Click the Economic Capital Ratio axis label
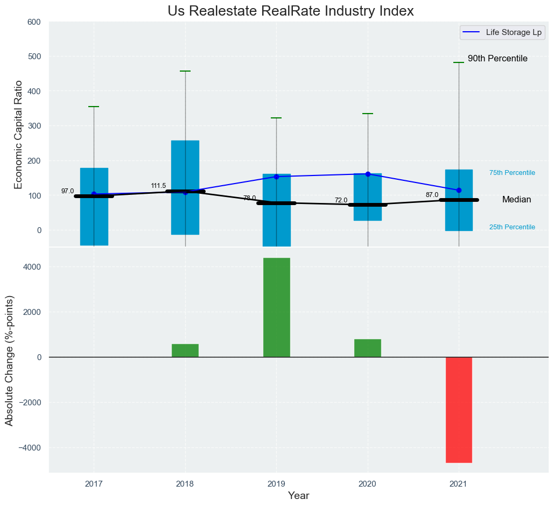Screen dimensions: 554x506 point(18,135)
